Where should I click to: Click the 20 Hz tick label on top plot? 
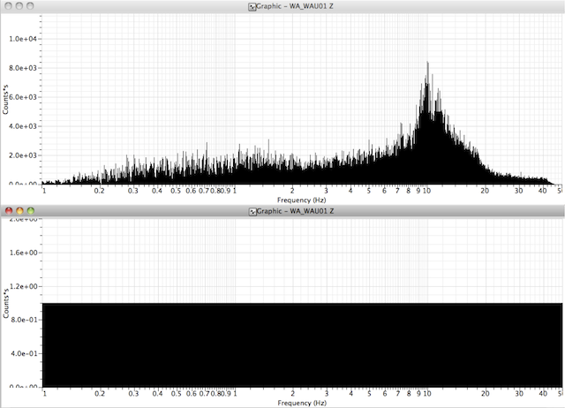click(x=486, y=190)
